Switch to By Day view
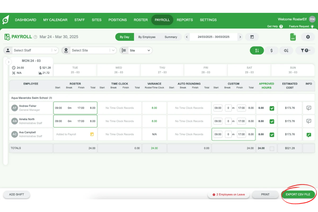Viewport: 318px width, 212px height. [x=125, y=37]
